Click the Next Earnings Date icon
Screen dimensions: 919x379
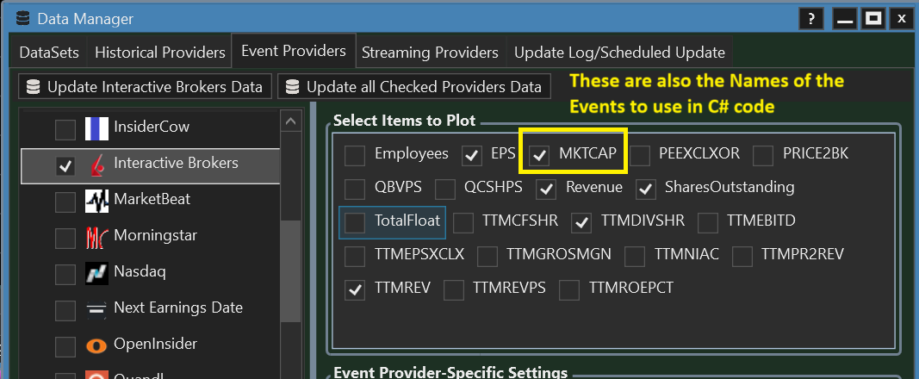click(x=96, y=308)
